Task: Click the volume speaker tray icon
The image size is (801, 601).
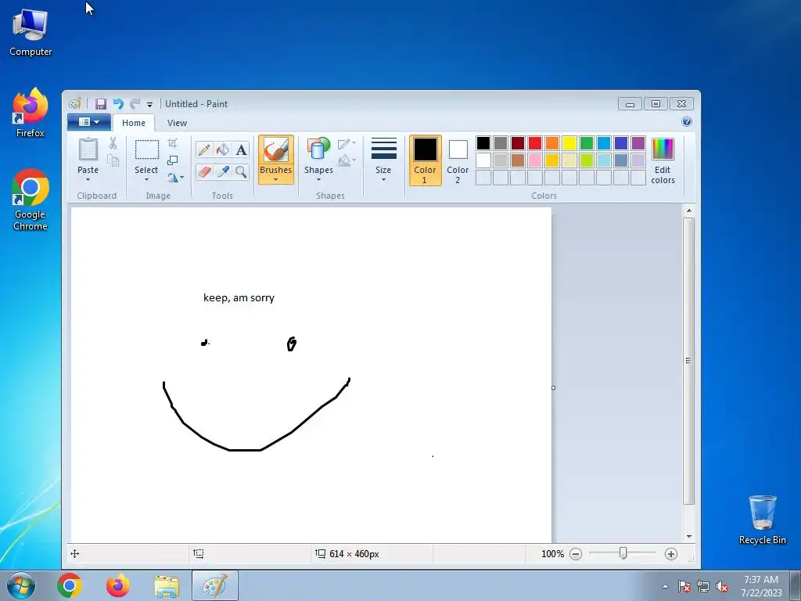Action: point(722,586)
